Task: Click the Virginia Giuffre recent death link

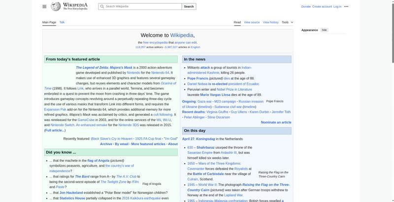Action: click(217, 112)
